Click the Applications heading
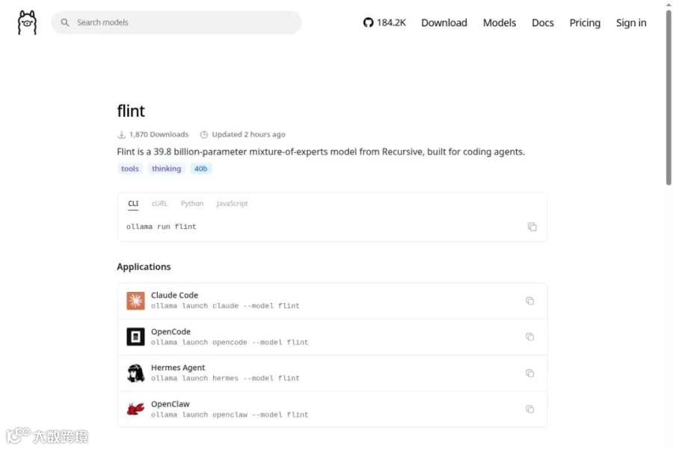 (144, 267)
